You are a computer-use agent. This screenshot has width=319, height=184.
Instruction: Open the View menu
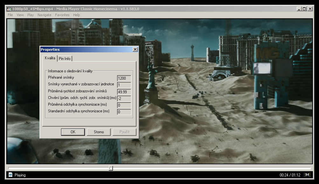point(20,15)
